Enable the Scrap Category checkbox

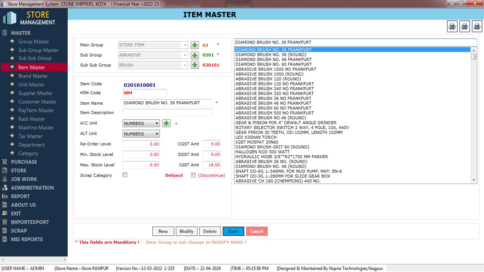pos(125,175)
